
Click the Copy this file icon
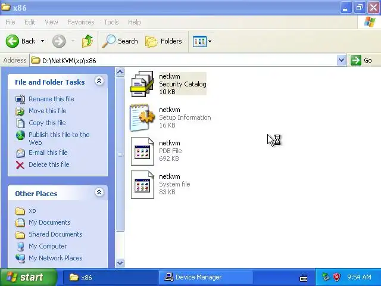(20, 123)
